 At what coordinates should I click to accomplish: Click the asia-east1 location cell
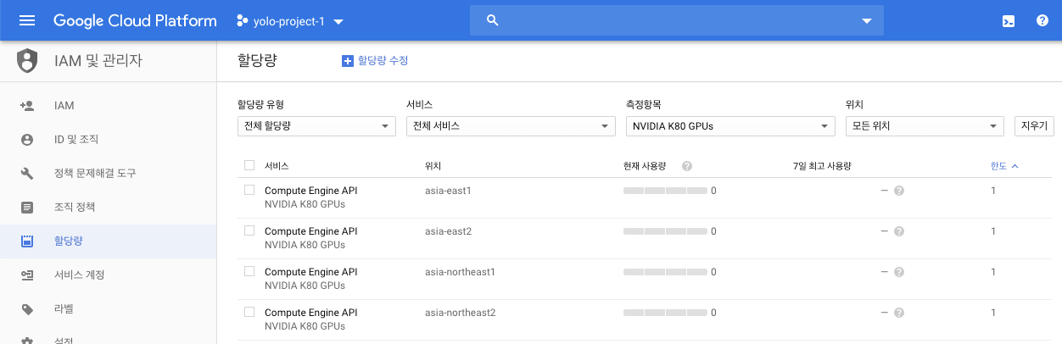448,191
